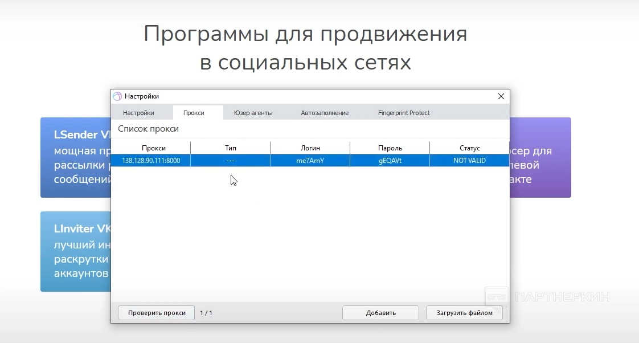Switch to Fingerprint Protect tab
The image size is (639, 343).
[x=403, y=113]
